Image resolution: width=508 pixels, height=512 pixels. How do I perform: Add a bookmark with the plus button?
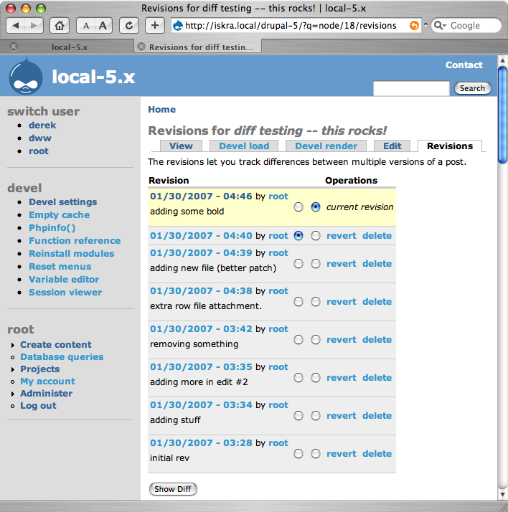coord(154,26)
